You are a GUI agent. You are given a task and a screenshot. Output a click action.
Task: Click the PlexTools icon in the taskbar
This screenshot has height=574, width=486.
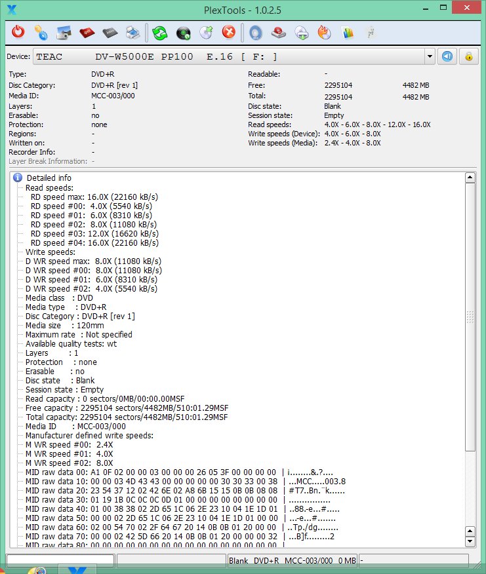pyautogui.click(x=77, y=570)
